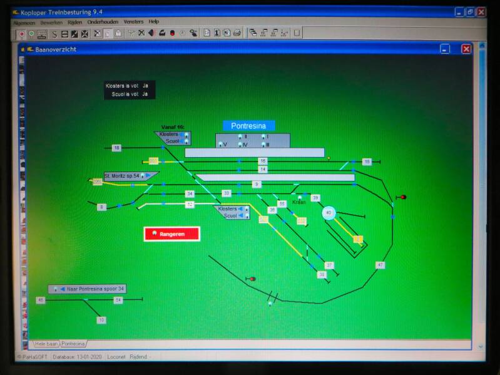Click the blank square toolbar icon
This screenshot has width=500, height=375.
coord(297,33)
